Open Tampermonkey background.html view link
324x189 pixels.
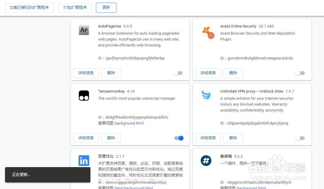[x=129, y=123]
